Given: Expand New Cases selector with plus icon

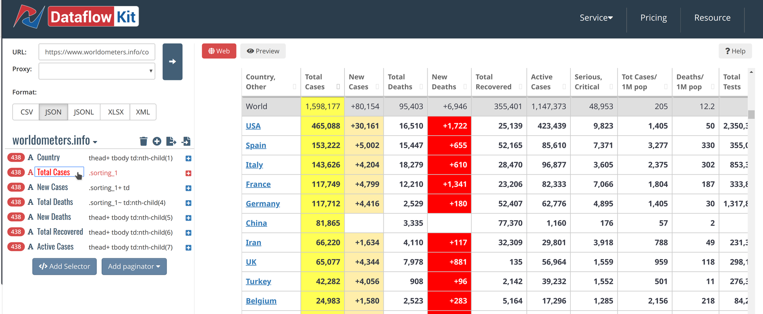Looking at the screenshot, I should (x=188, y=188).
